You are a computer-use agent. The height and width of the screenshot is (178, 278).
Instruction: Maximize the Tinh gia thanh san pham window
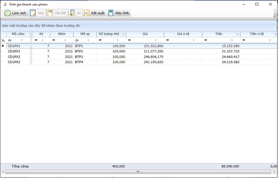(257, 4)
